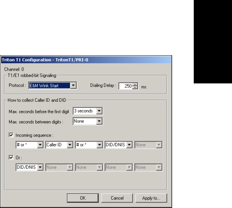Click the 'Dialing Delay :' label

coord(103,86)
